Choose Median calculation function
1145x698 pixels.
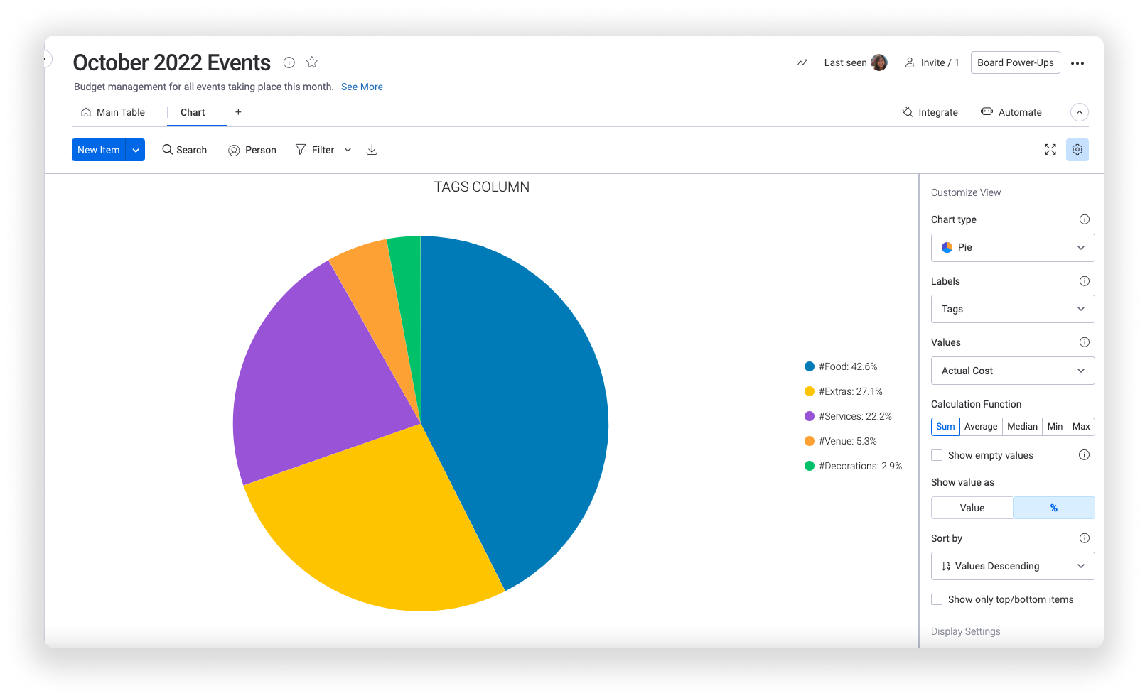tap(1022, 427)
